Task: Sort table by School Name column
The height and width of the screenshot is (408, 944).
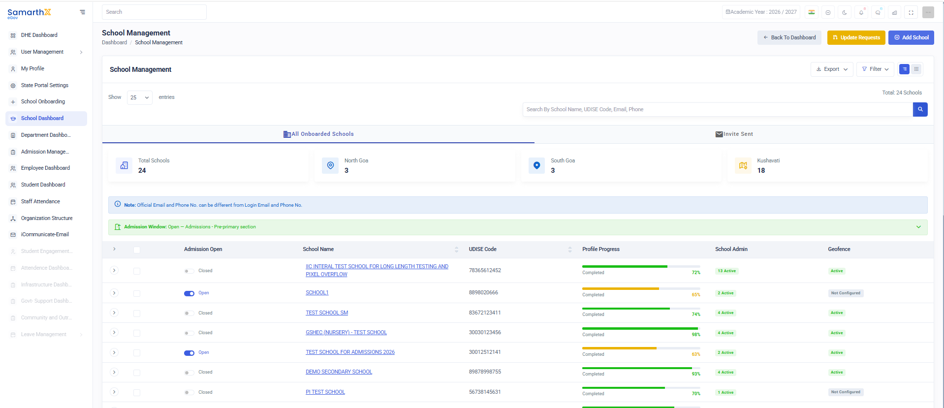Action: 456,250
